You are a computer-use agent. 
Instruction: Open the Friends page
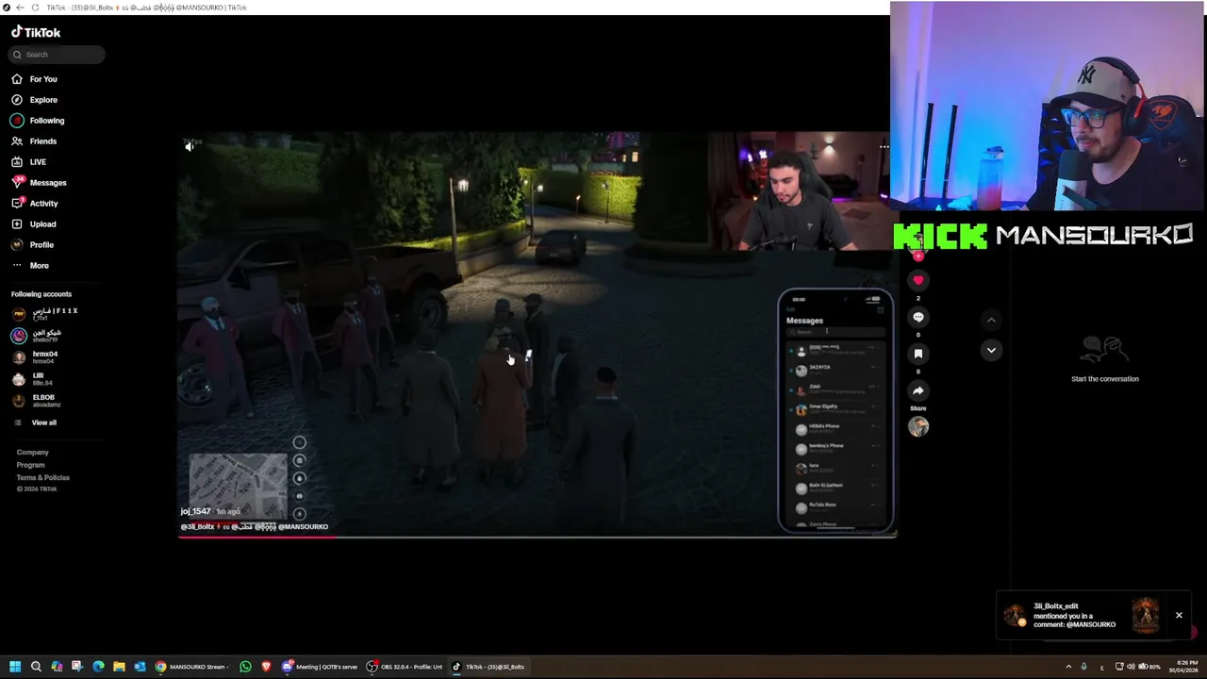(34, 141)
